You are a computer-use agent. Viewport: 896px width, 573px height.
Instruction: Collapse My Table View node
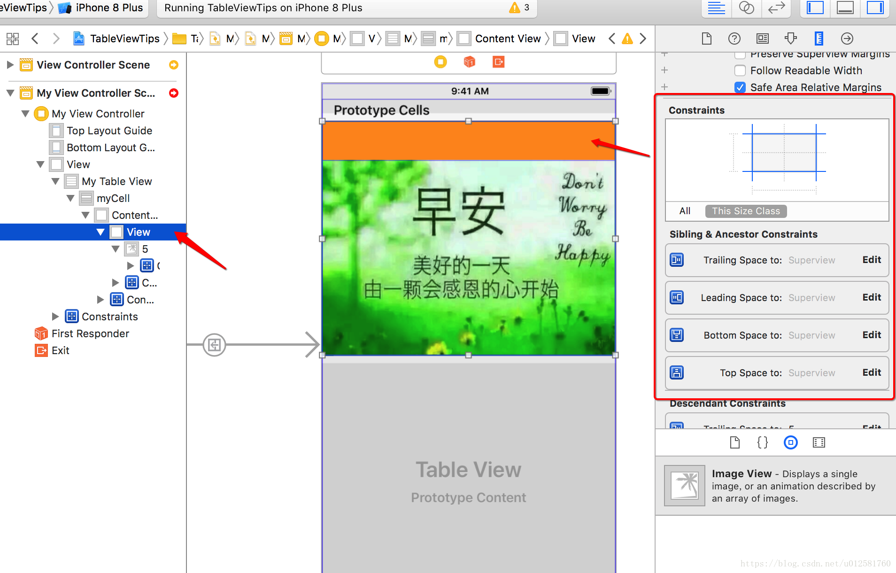coord(55,181)
